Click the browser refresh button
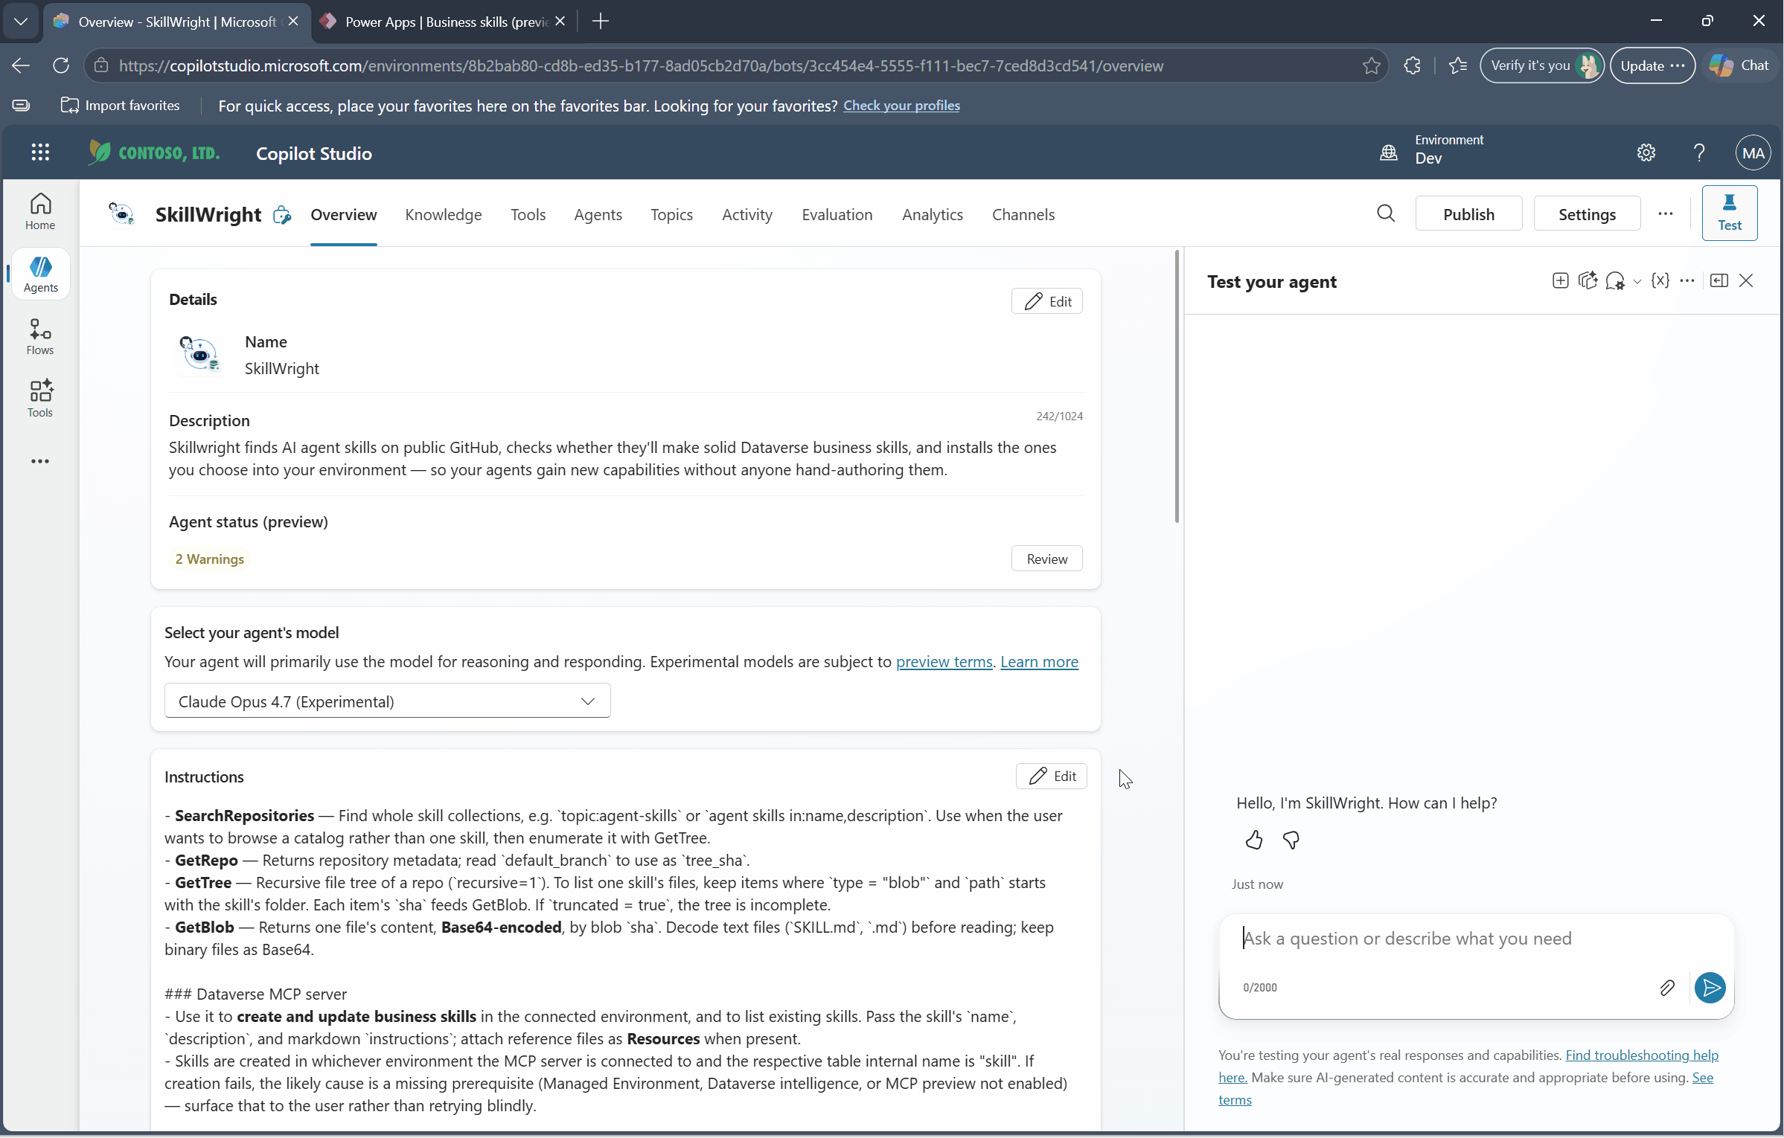The height and width of the screenshot is (1138, 1784). pyautogui.click(x=61, y=65)
